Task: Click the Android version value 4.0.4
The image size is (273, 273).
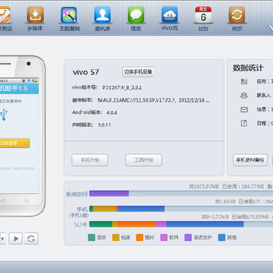Action: click(x=111, y=112)
